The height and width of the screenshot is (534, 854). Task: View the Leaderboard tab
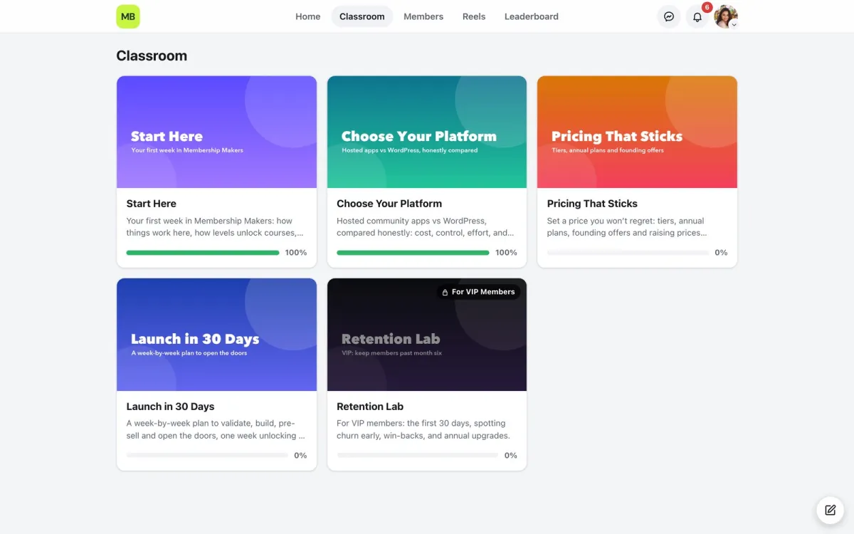[x=532, y=16]
